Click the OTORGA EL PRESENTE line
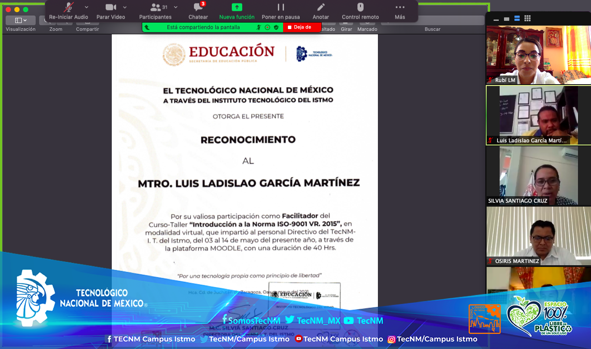591x349 pixels. 248,116
